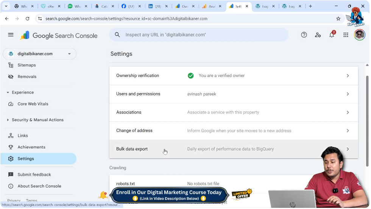Expand the Ownership verification row chevron
The image size is (371, 209).
(x=348, y=76)
